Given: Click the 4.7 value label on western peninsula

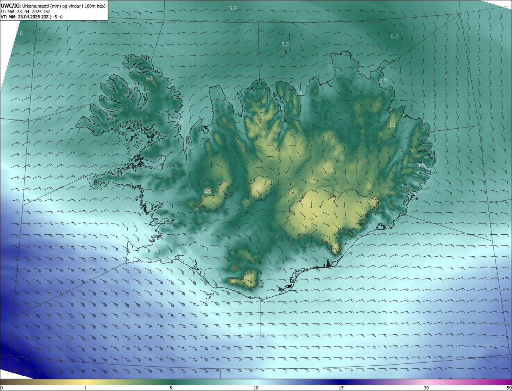Looking at the screenshot, I should [x=95, y=182].
